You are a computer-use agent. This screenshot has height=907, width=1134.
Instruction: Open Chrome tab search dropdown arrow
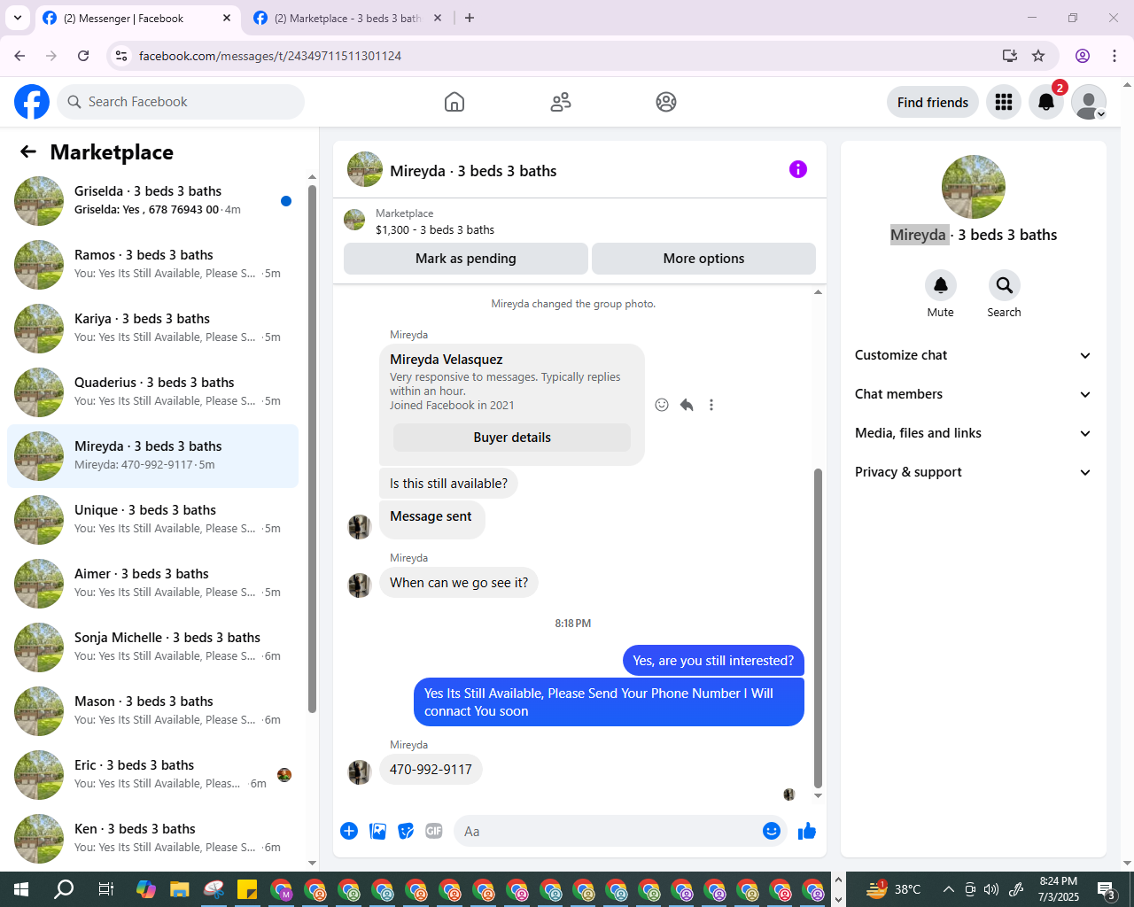18,18
